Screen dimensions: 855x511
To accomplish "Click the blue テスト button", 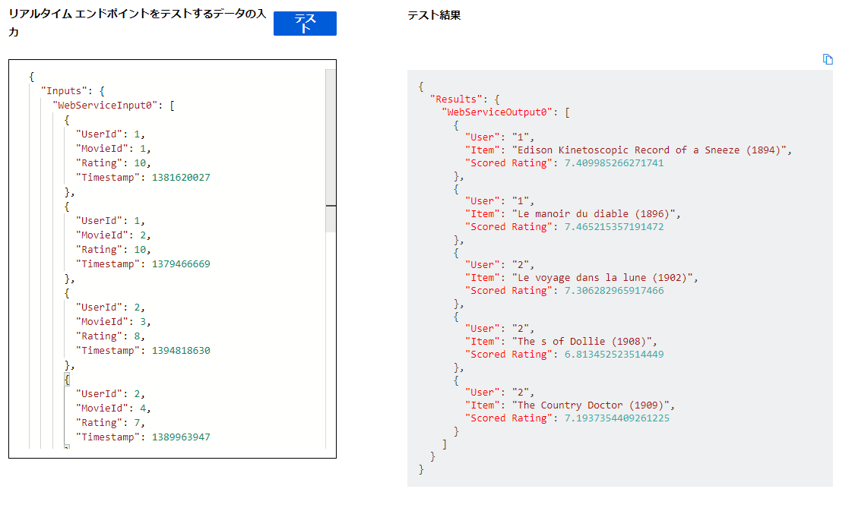I will 305,24.
